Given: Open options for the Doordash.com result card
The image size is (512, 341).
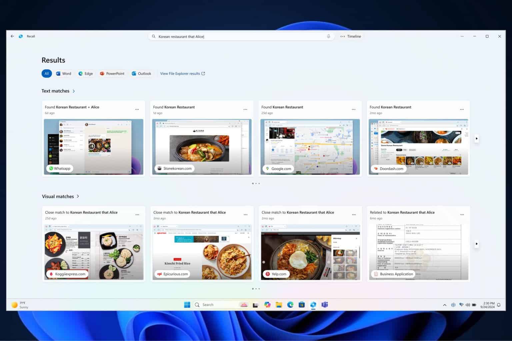Looking at the screenshot, I should [x=462, y=109].
